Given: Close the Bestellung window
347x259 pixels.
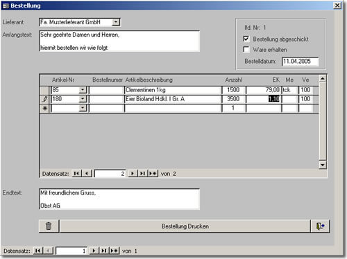Looking at the screenshot, I should coord(337,6).
